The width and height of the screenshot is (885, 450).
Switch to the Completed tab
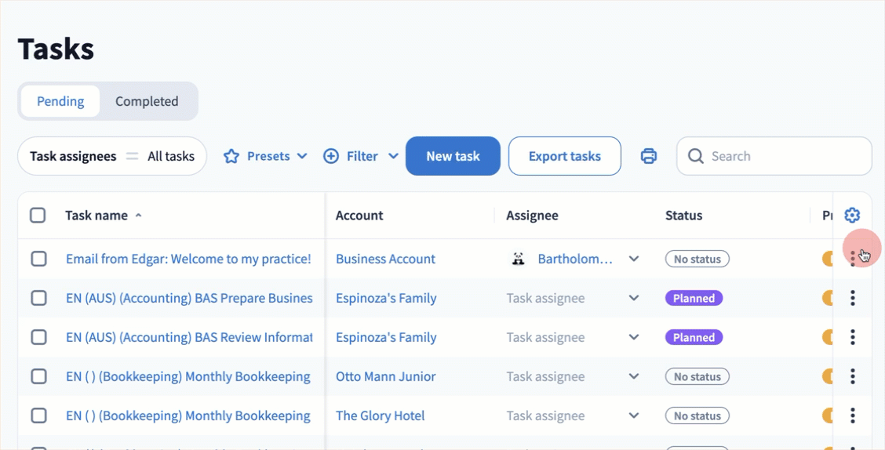pos(147,101)
